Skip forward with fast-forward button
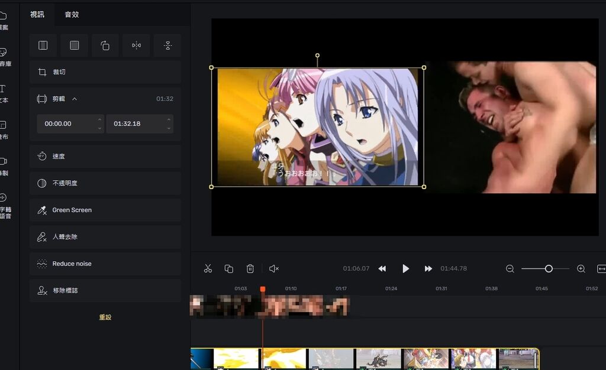The height and width of the screenshot is (370, 606). click(x=428, y=268)
